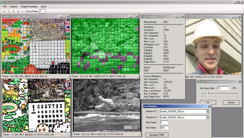Maximize the Info Window
244x138 pixels.
click(179, 17)
